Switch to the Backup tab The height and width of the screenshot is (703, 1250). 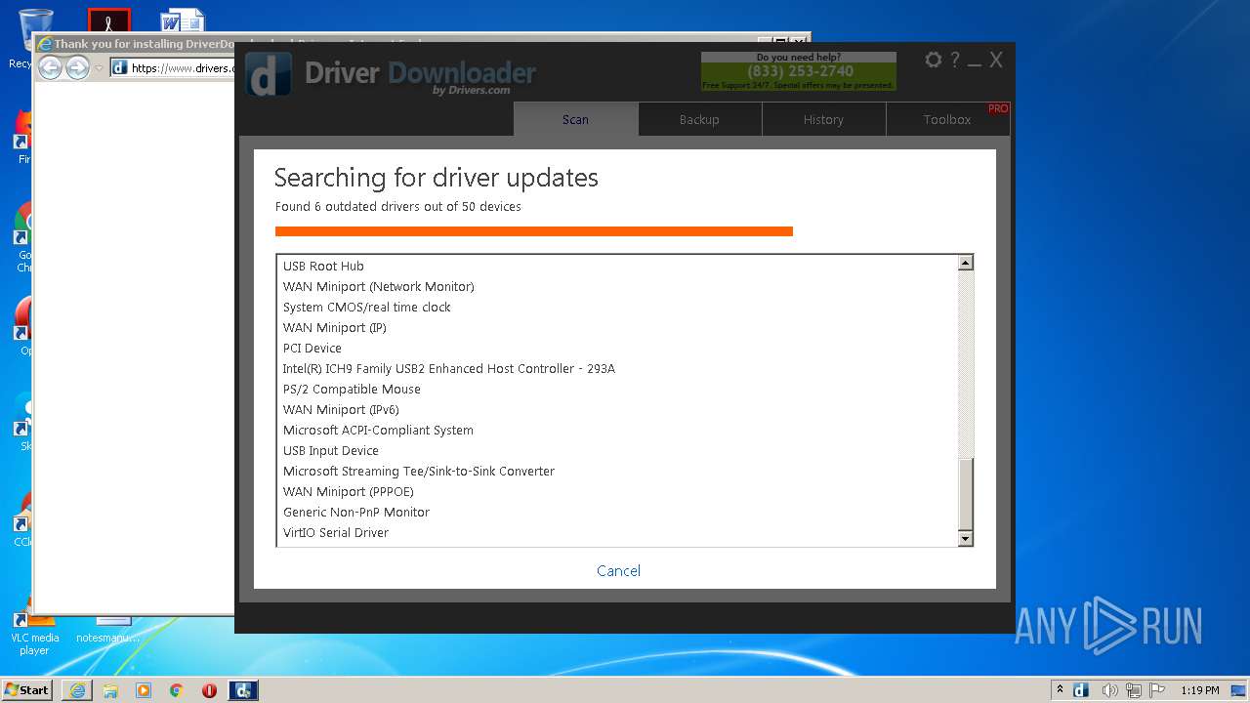[x=699, y=119]
